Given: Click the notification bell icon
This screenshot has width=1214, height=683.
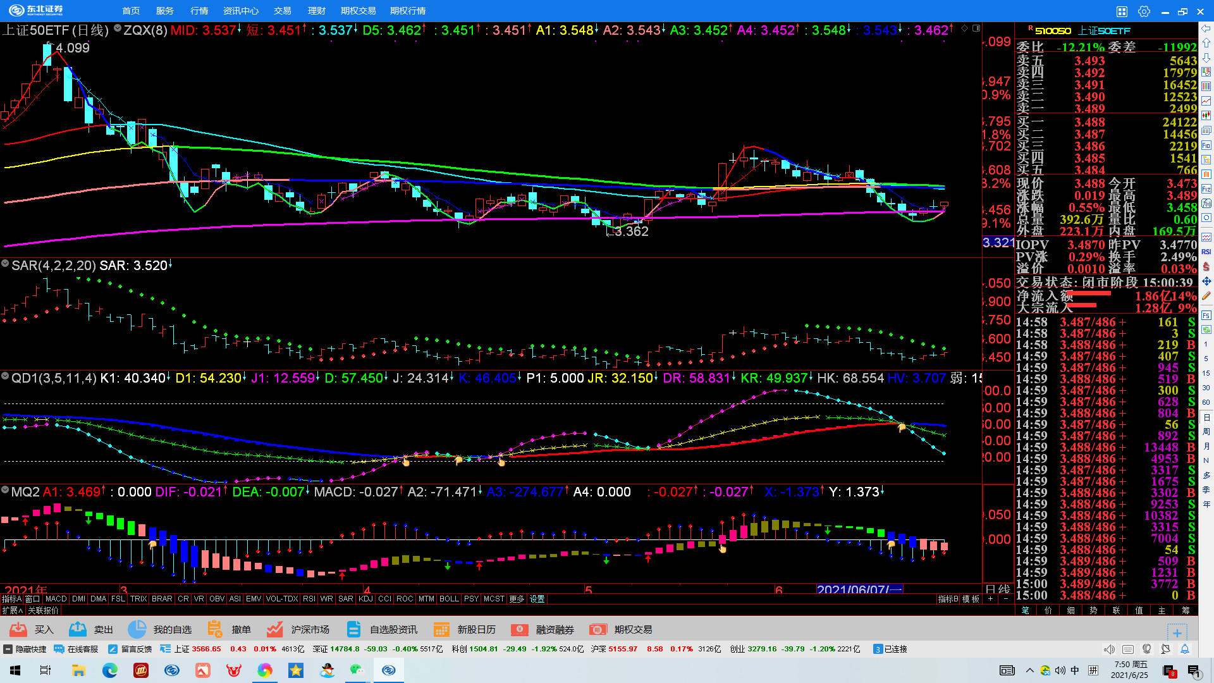Looking at the screenshot, I should [1185, 649].
